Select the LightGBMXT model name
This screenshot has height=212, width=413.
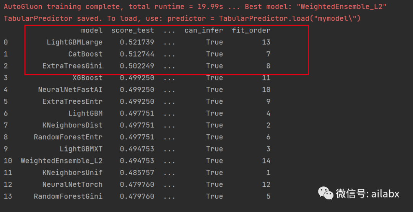pos(81,149)
